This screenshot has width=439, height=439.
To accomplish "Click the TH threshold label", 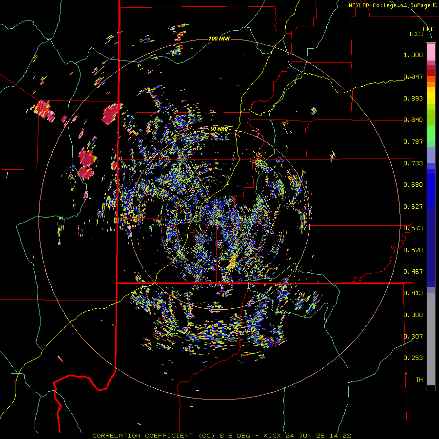I will click(x=419, y=380).
